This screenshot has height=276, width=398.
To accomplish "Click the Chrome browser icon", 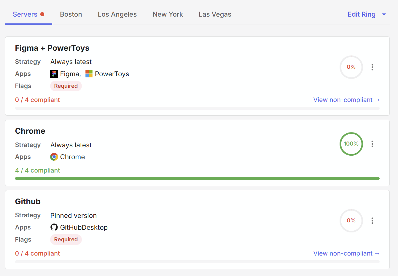I will pos(54,157).
